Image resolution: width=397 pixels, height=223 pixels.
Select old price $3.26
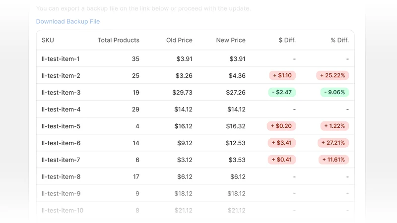click(184, 76)
